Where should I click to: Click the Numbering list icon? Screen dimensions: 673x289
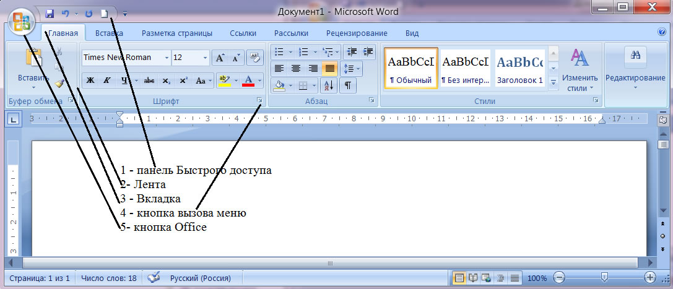click(x=303, y=52)
